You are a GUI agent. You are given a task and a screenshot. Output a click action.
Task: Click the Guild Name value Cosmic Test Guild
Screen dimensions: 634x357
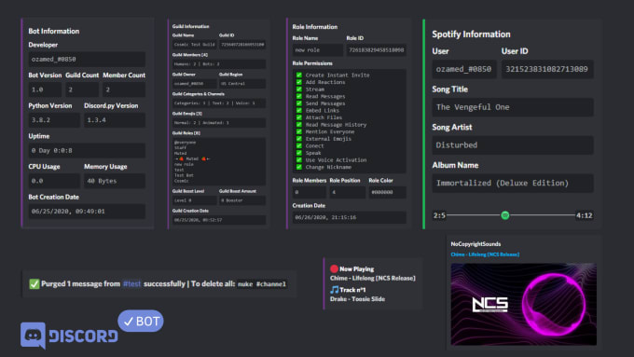click(195, 45)
